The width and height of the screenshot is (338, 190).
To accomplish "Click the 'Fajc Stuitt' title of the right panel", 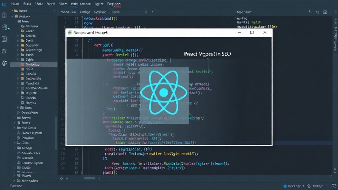I will click(244, 12).
